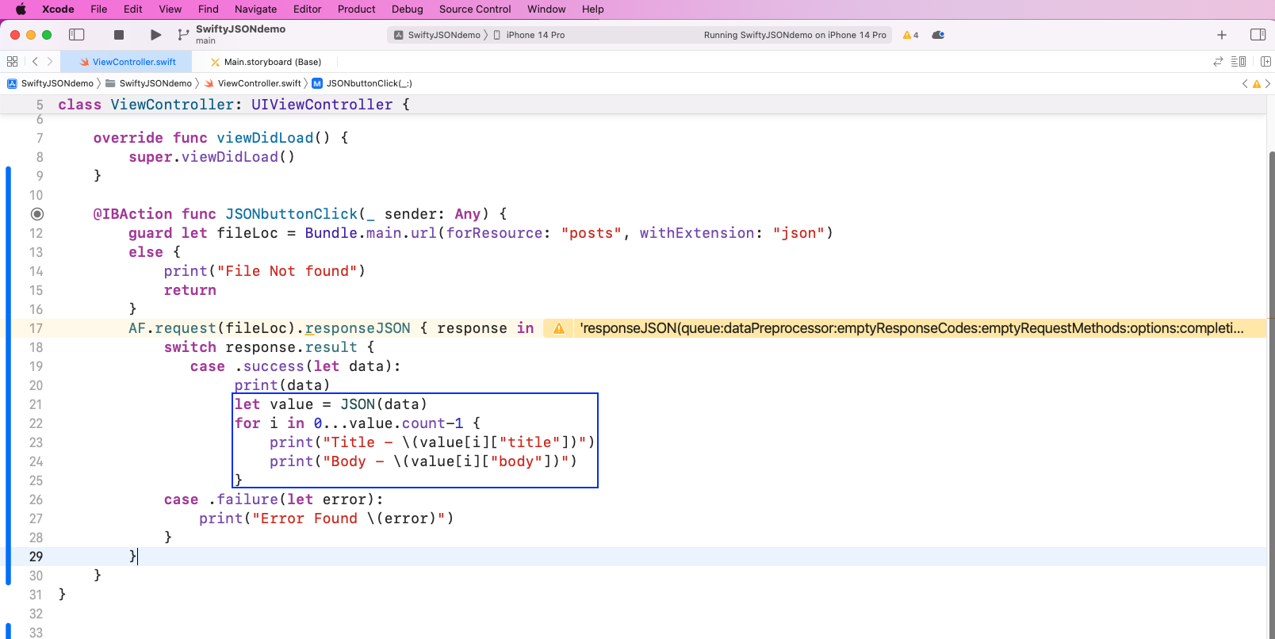This screenshot has width=1275, height=639.
Task: Switch to the ViewController.swift tab
Action: [128, 62]
